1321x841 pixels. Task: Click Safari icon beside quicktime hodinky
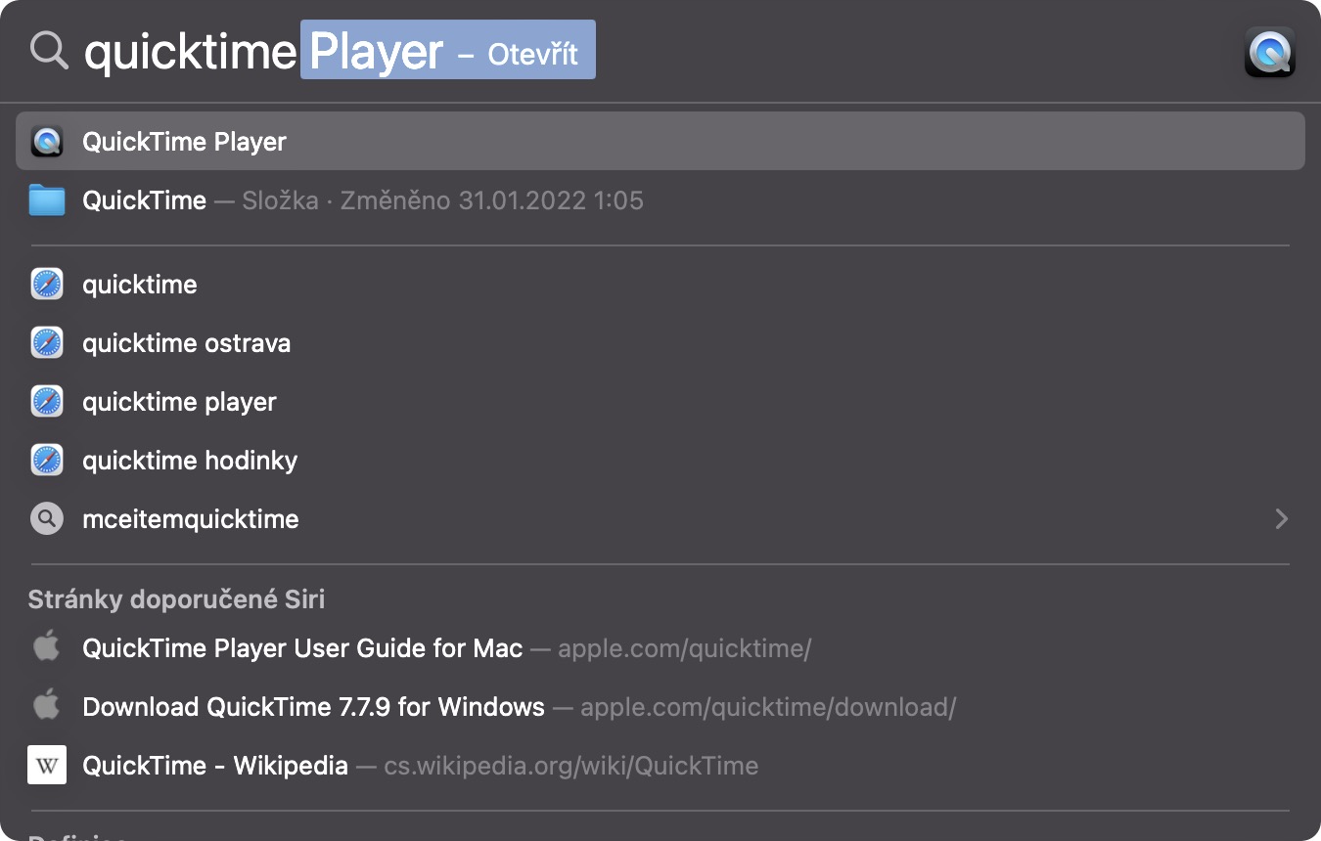tap(47, 461)
